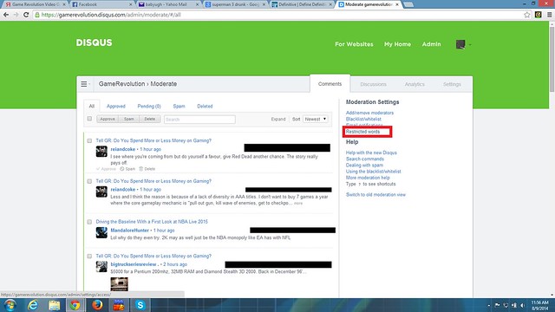This screenshot has width=555, height=312.
Task: Click the Expand comments link
Action: (278, 120)
